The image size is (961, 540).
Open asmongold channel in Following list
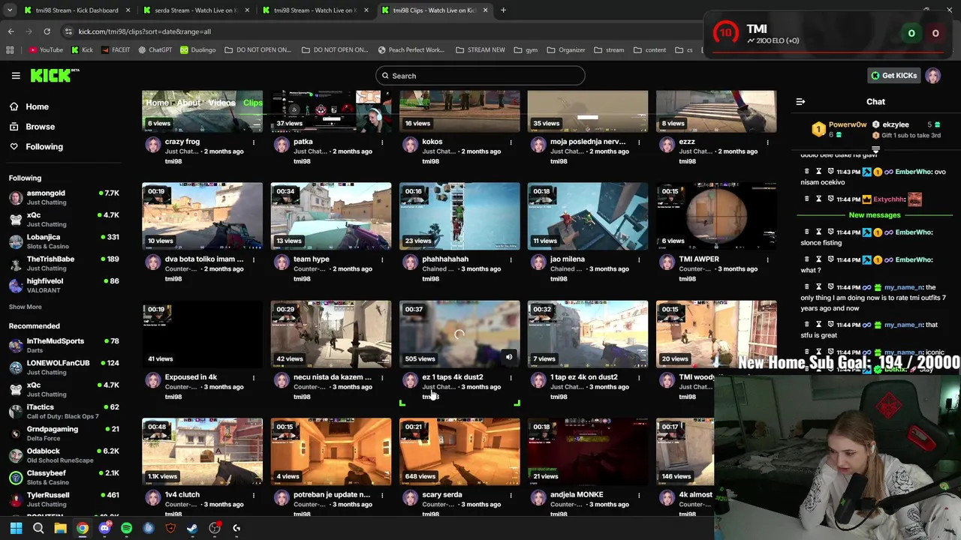coord(64,197)
